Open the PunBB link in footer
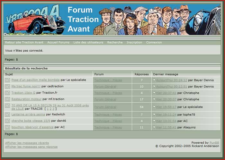Viewport: 225px width, 160px height. pyautogui.click(x=214, y=143)
